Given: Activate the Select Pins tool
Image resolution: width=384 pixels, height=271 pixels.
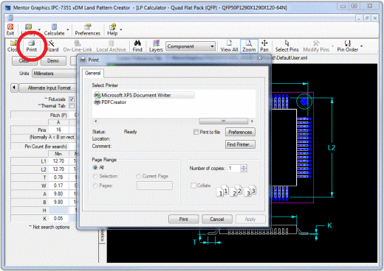Looking at the screenshot, I should click(287, 46).
